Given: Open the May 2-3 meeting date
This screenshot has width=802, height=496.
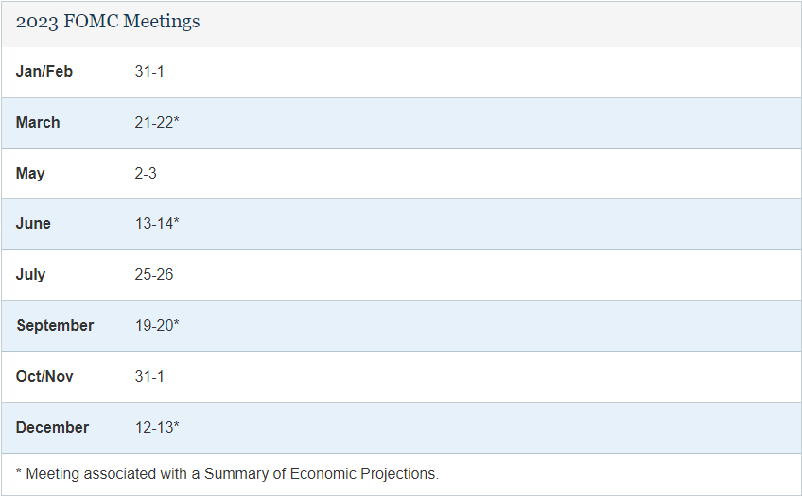Looking at the screenshot, I should point(146,173).
